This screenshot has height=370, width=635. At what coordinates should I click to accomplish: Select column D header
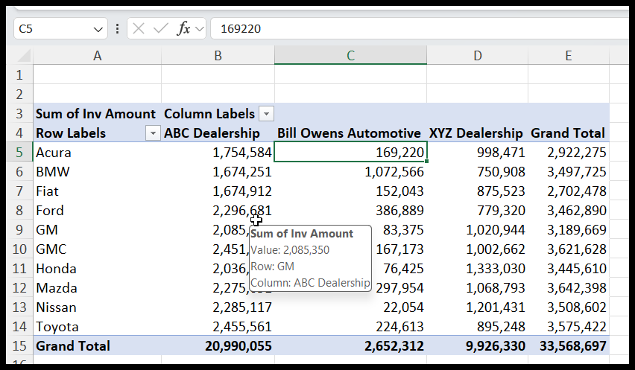click(478, 55)
